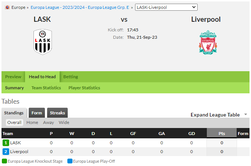Select the Away standings filter
This screenshot has height=166, width=251.
click(x=48, y=122)
